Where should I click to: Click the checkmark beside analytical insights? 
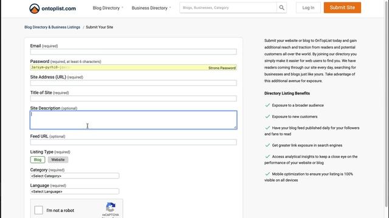pos(267,156)
